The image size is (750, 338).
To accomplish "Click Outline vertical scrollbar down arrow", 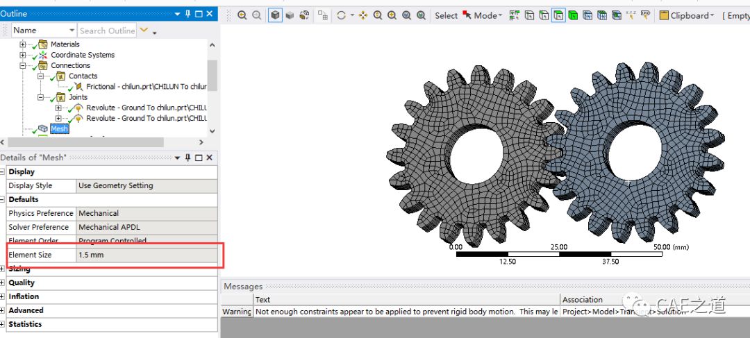I will pos(212,131).
